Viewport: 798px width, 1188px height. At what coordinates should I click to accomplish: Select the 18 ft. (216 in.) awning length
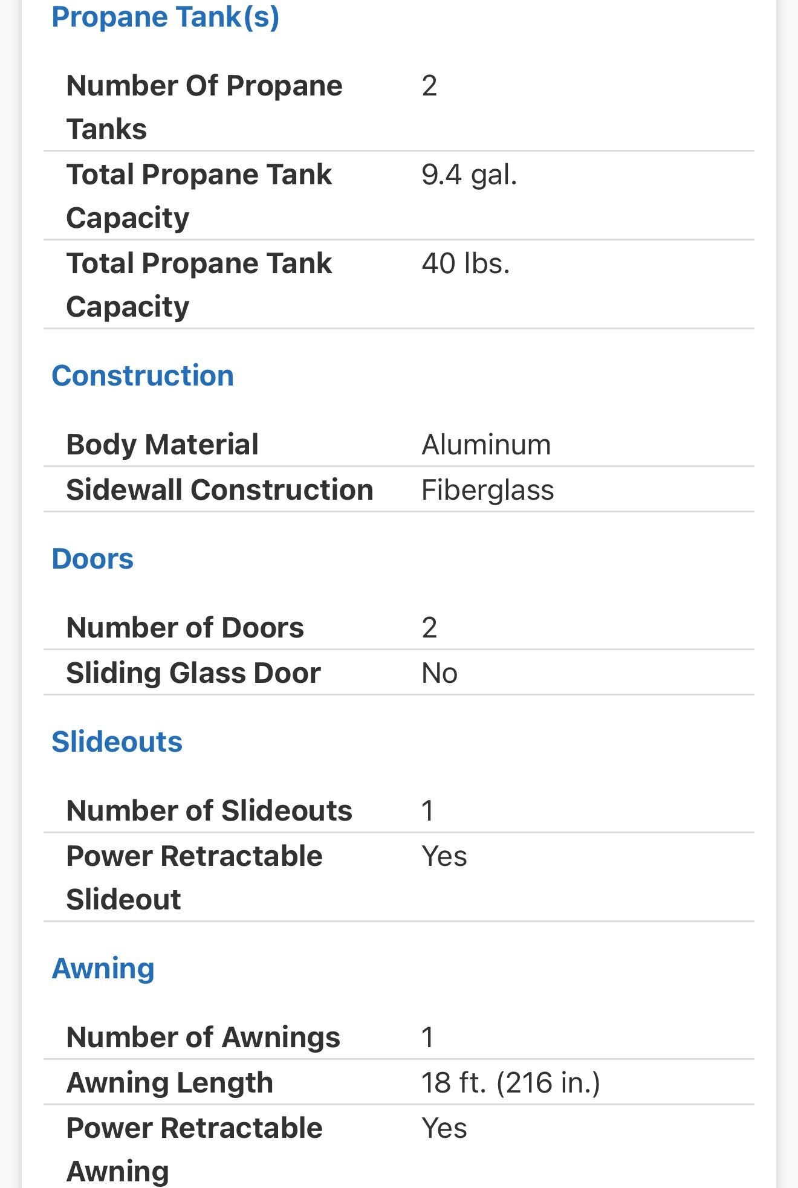511,1083
